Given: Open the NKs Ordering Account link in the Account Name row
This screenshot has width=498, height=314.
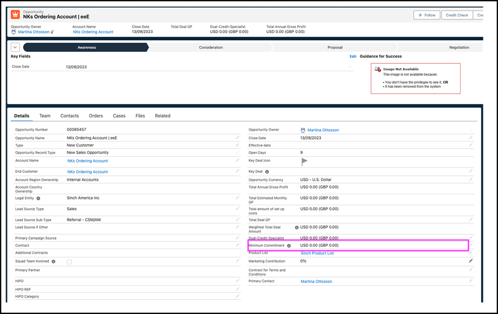Looking at the screenshot, I should coord(88,161).
